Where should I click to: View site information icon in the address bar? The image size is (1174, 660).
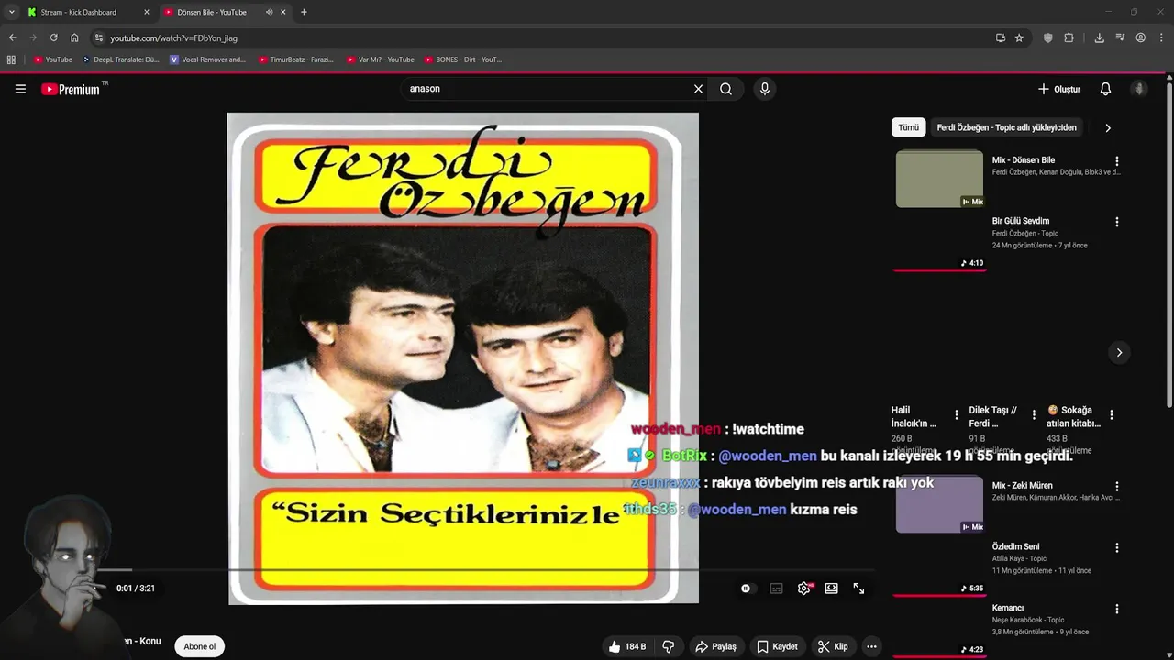click(x=99, y=38)
